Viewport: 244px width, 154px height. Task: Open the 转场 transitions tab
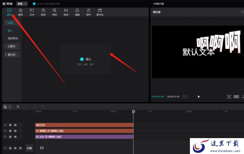click(66, 12)
